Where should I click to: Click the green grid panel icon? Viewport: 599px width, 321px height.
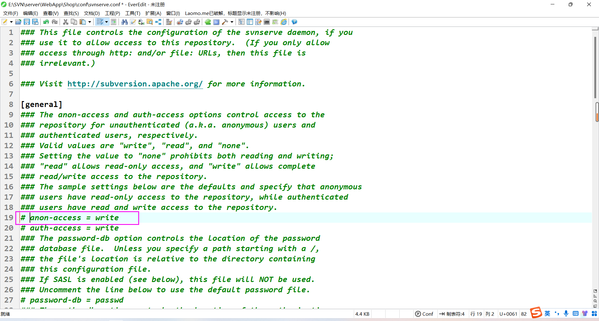275,22
